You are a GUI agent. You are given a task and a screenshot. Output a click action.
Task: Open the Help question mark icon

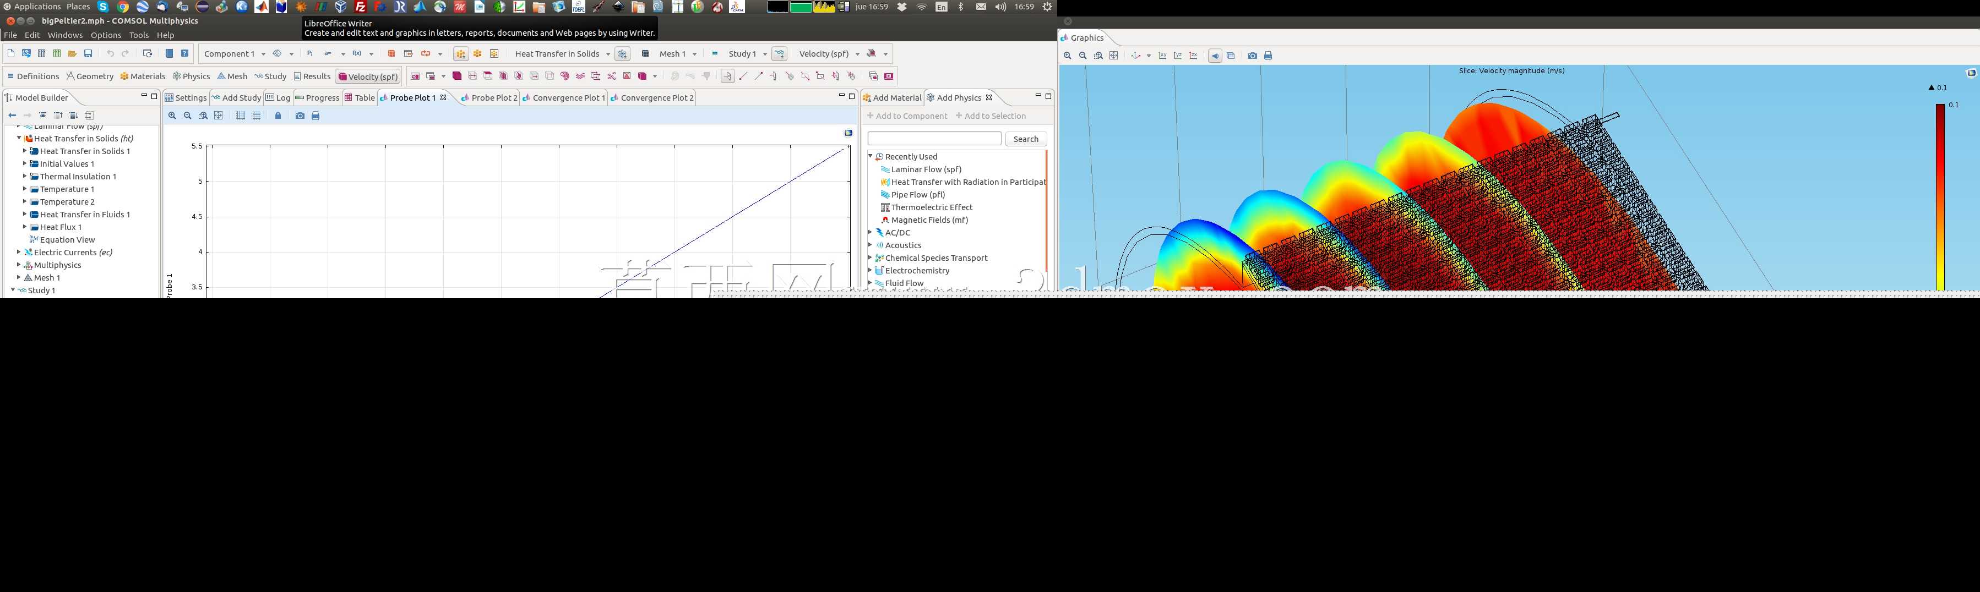point(184,54)
